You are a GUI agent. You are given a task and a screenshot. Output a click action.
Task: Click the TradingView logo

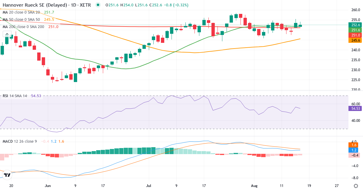tap(7, 175)
